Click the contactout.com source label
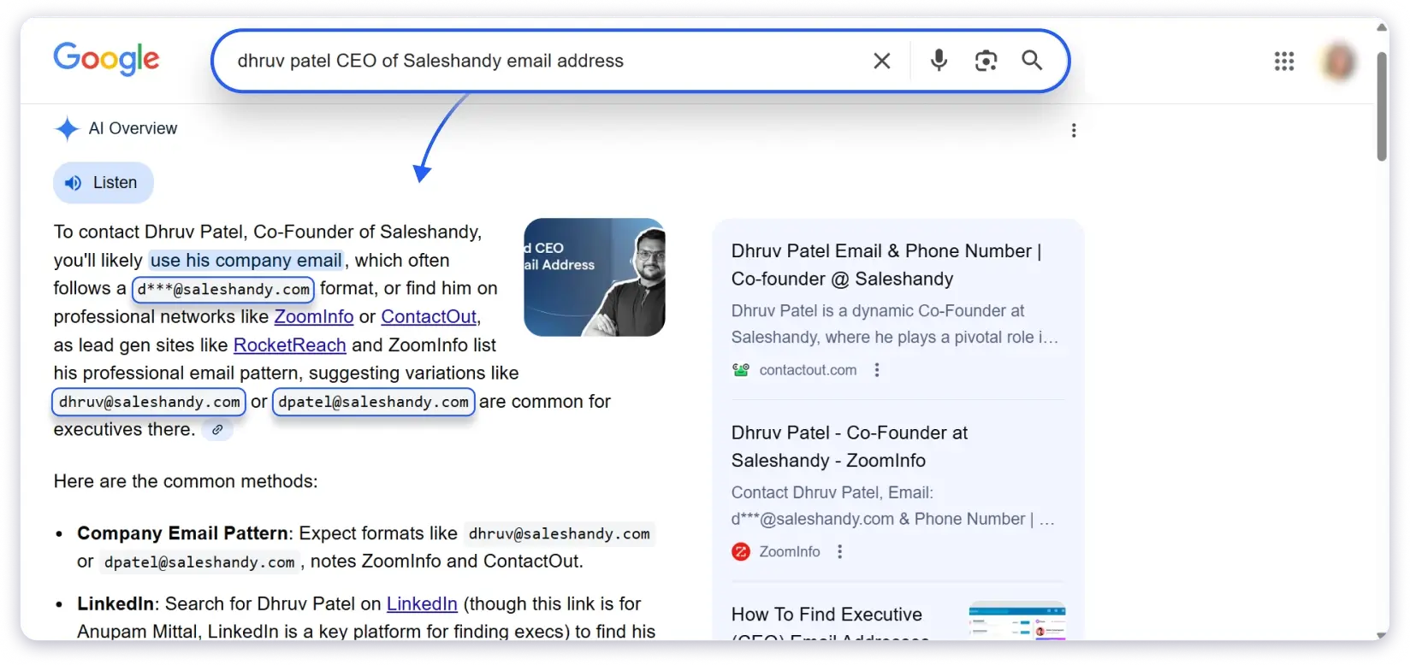 (808, 370)
